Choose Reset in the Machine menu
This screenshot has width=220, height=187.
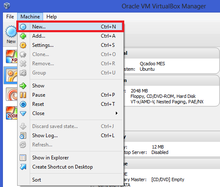tap(70, 104)
